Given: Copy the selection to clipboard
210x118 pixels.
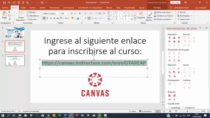Looking at the screenshot, I should coord(10,16).
